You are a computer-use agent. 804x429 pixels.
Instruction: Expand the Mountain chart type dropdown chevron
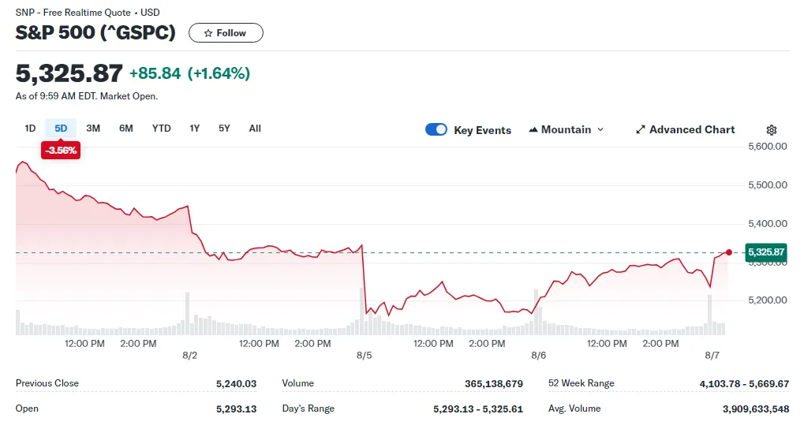[x=600, y=129]
